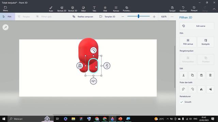Open the Menu folder icon
This screenshot has width=218, height=122.
tap(5, 9)
